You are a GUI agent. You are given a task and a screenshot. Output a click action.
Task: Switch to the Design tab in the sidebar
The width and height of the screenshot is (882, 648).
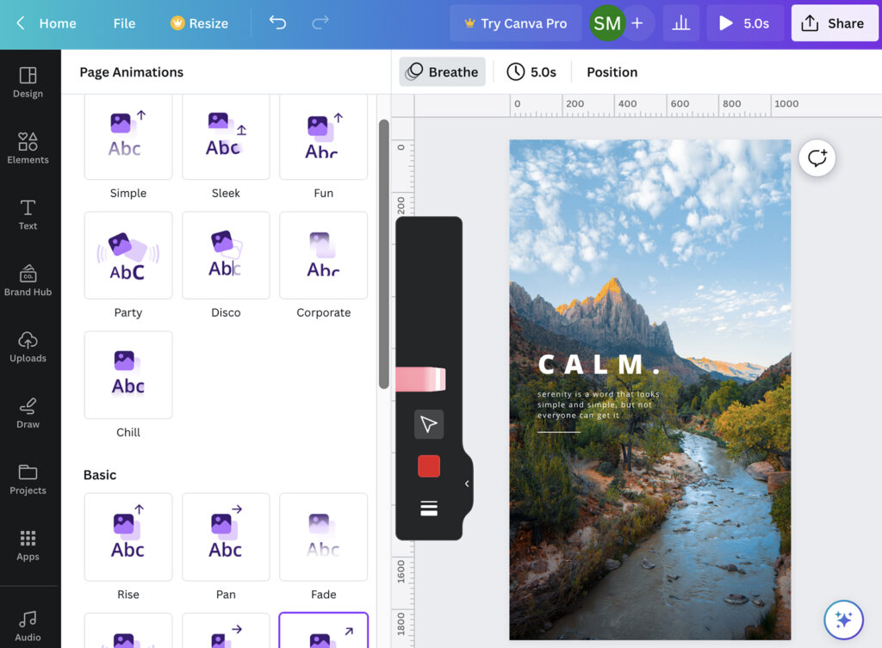tap(28, 82)
